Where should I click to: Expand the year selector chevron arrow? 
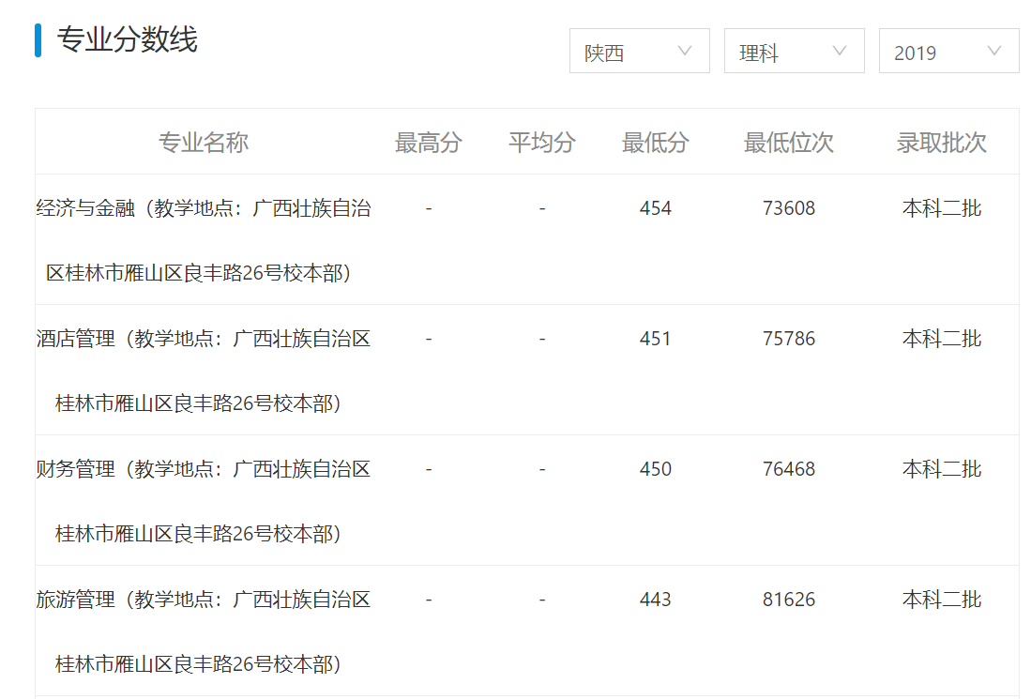[996, 51]
